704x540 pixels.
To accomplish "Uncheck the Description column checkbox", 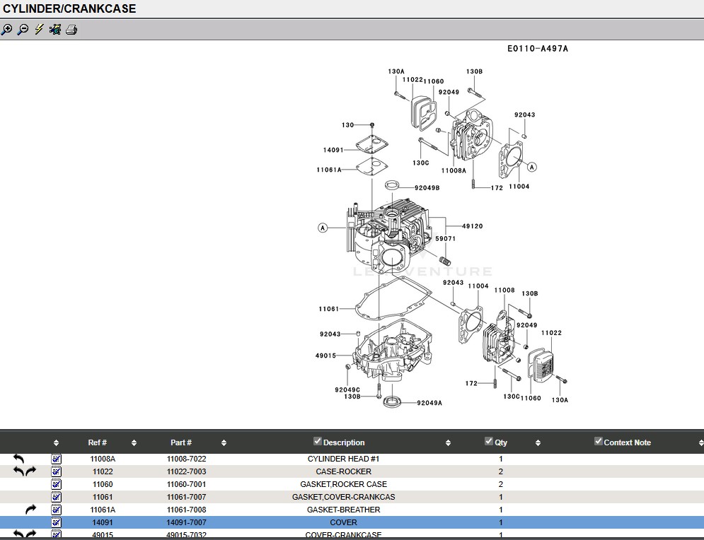I will [x=318, y=442].
